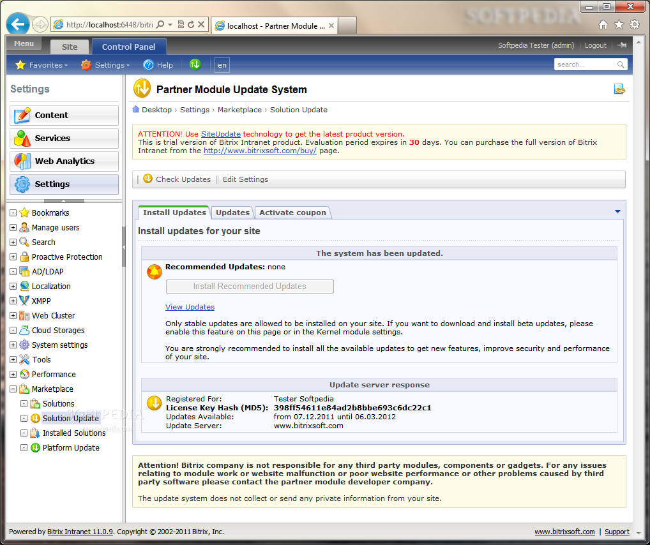Click the Logout link
The image size is (650, 545).
click(595, 45)
